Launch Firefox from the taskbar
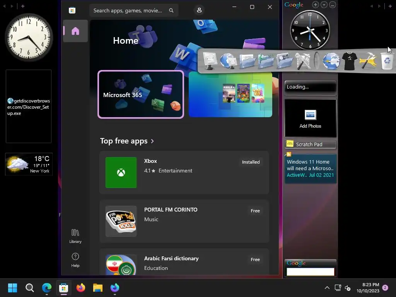396x297 pixels. point(81,288)
